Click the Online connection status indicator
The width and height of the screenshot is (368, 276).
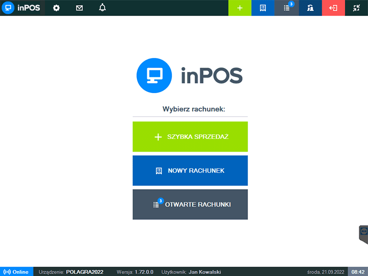[16, 272]
